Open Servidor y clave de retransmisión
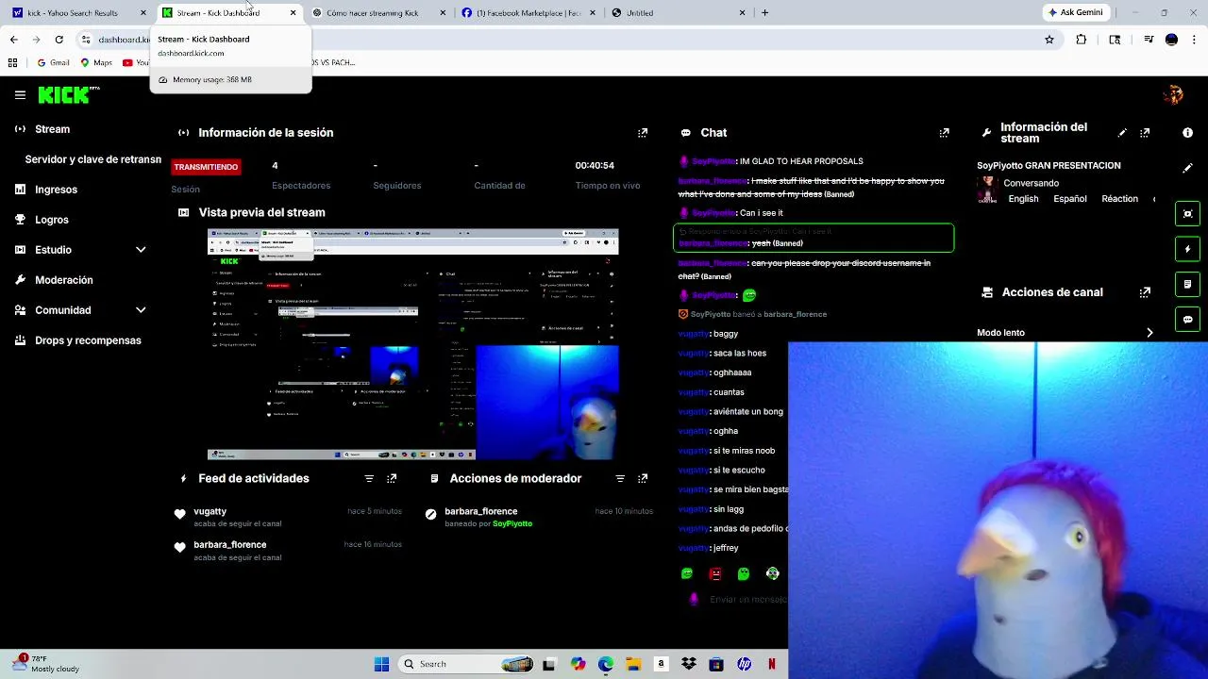 coord(92,159)
